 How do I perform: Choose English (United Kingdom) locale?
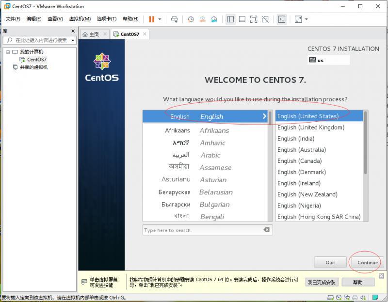tap(319, 127)
